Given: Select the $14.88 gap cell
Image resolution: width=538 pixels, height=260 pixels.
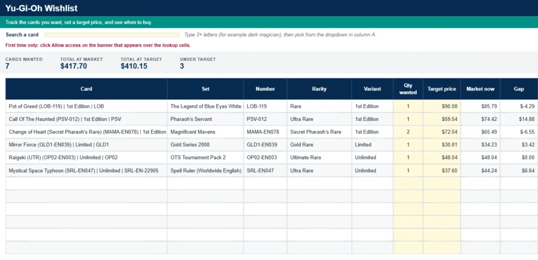Looking at the screenshot, I should tap(519, 119).
